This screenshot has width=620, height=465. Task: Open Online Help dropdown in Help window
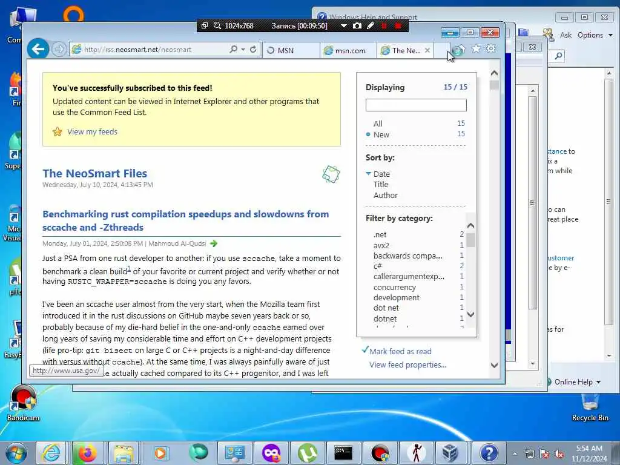[x=577, y=382]
